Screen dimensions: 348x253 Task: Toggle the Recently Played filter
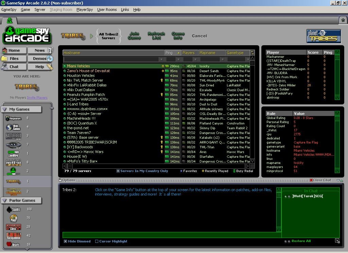click(215, 171)
